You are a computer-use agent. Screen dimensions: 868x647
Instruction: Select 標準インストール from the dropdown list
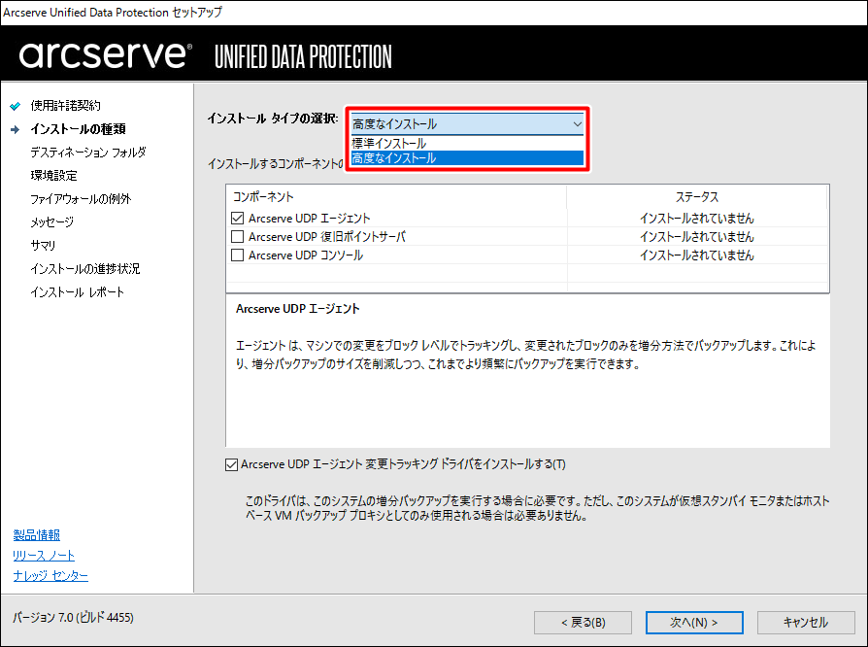[467, 143]
